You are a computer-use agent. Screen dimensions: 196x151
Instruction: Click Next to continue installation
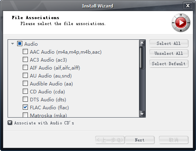click(140, 140)
